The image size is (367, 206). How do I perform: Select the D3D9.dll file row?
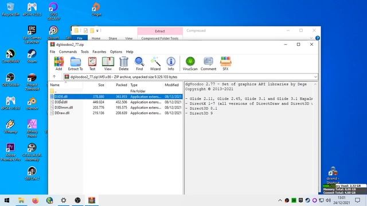click(x=116, y=102)
